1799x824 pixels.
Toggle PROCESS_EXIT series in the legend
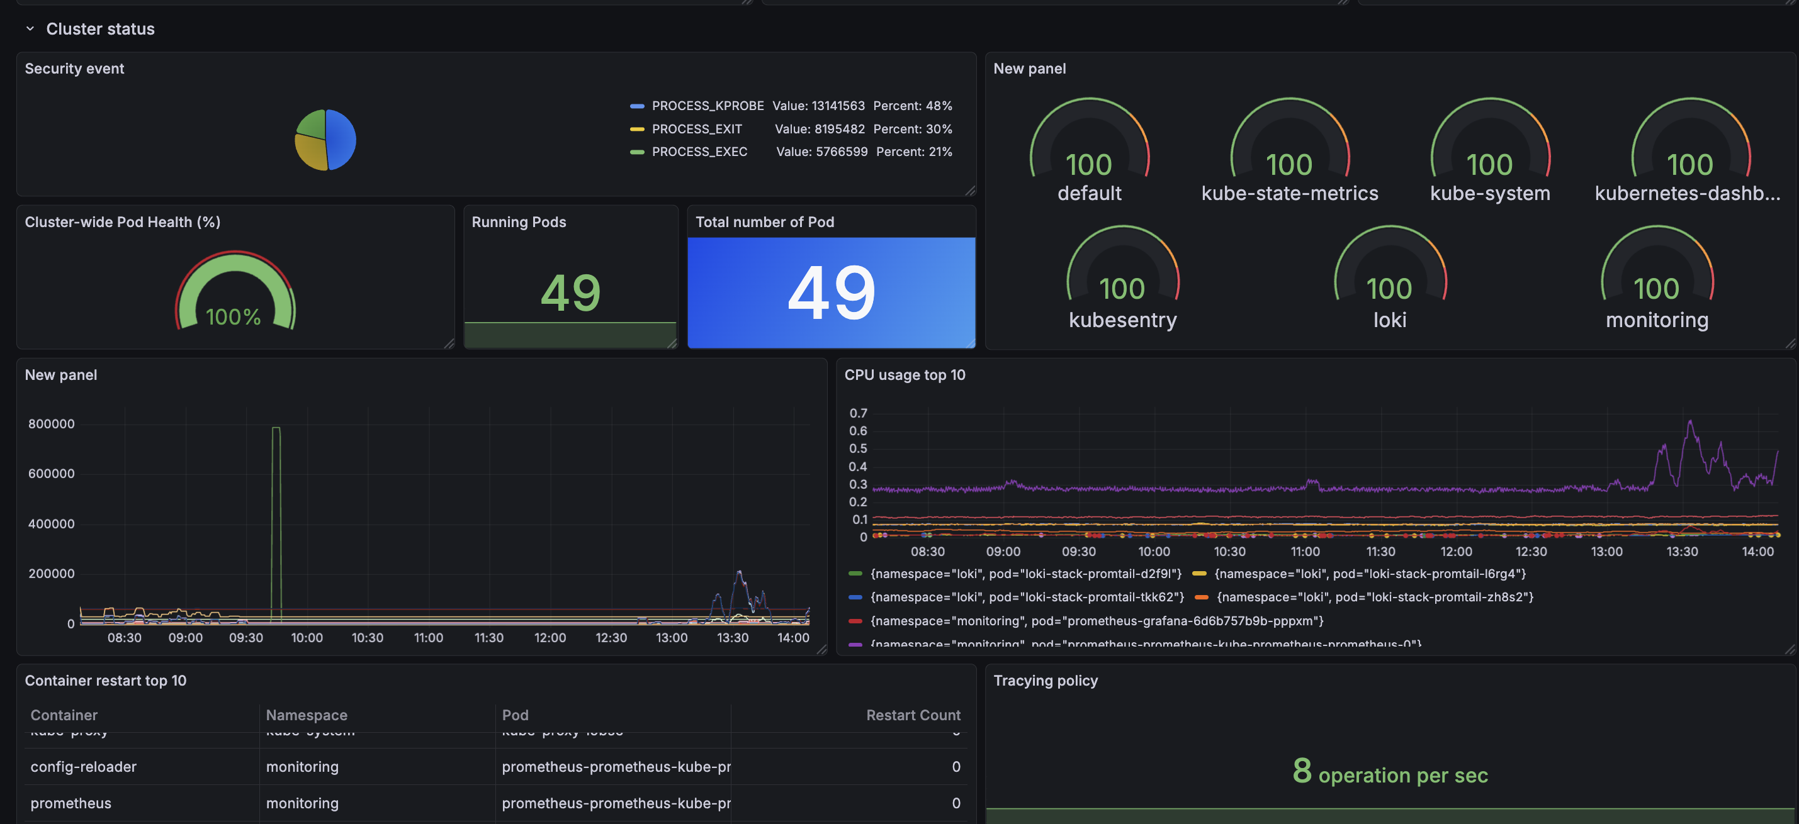(696, 129)
